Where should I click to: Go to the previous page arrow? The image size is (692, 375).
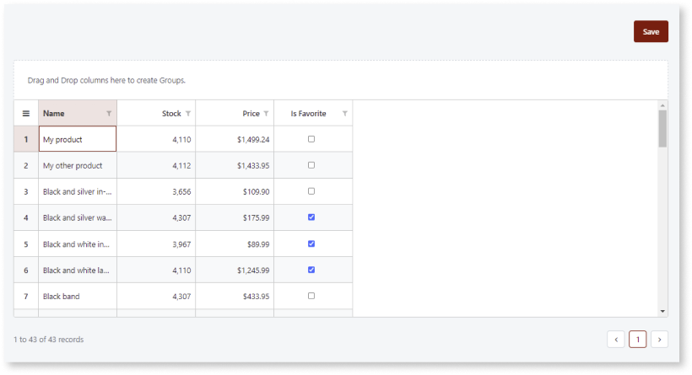coord(616,340)
